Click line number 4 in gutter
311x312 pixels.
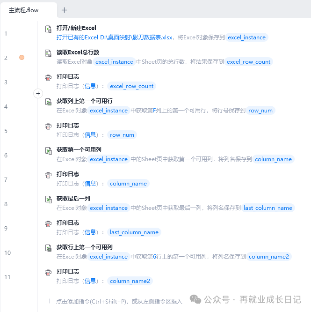pyautogui.click(x=6, y=107)
